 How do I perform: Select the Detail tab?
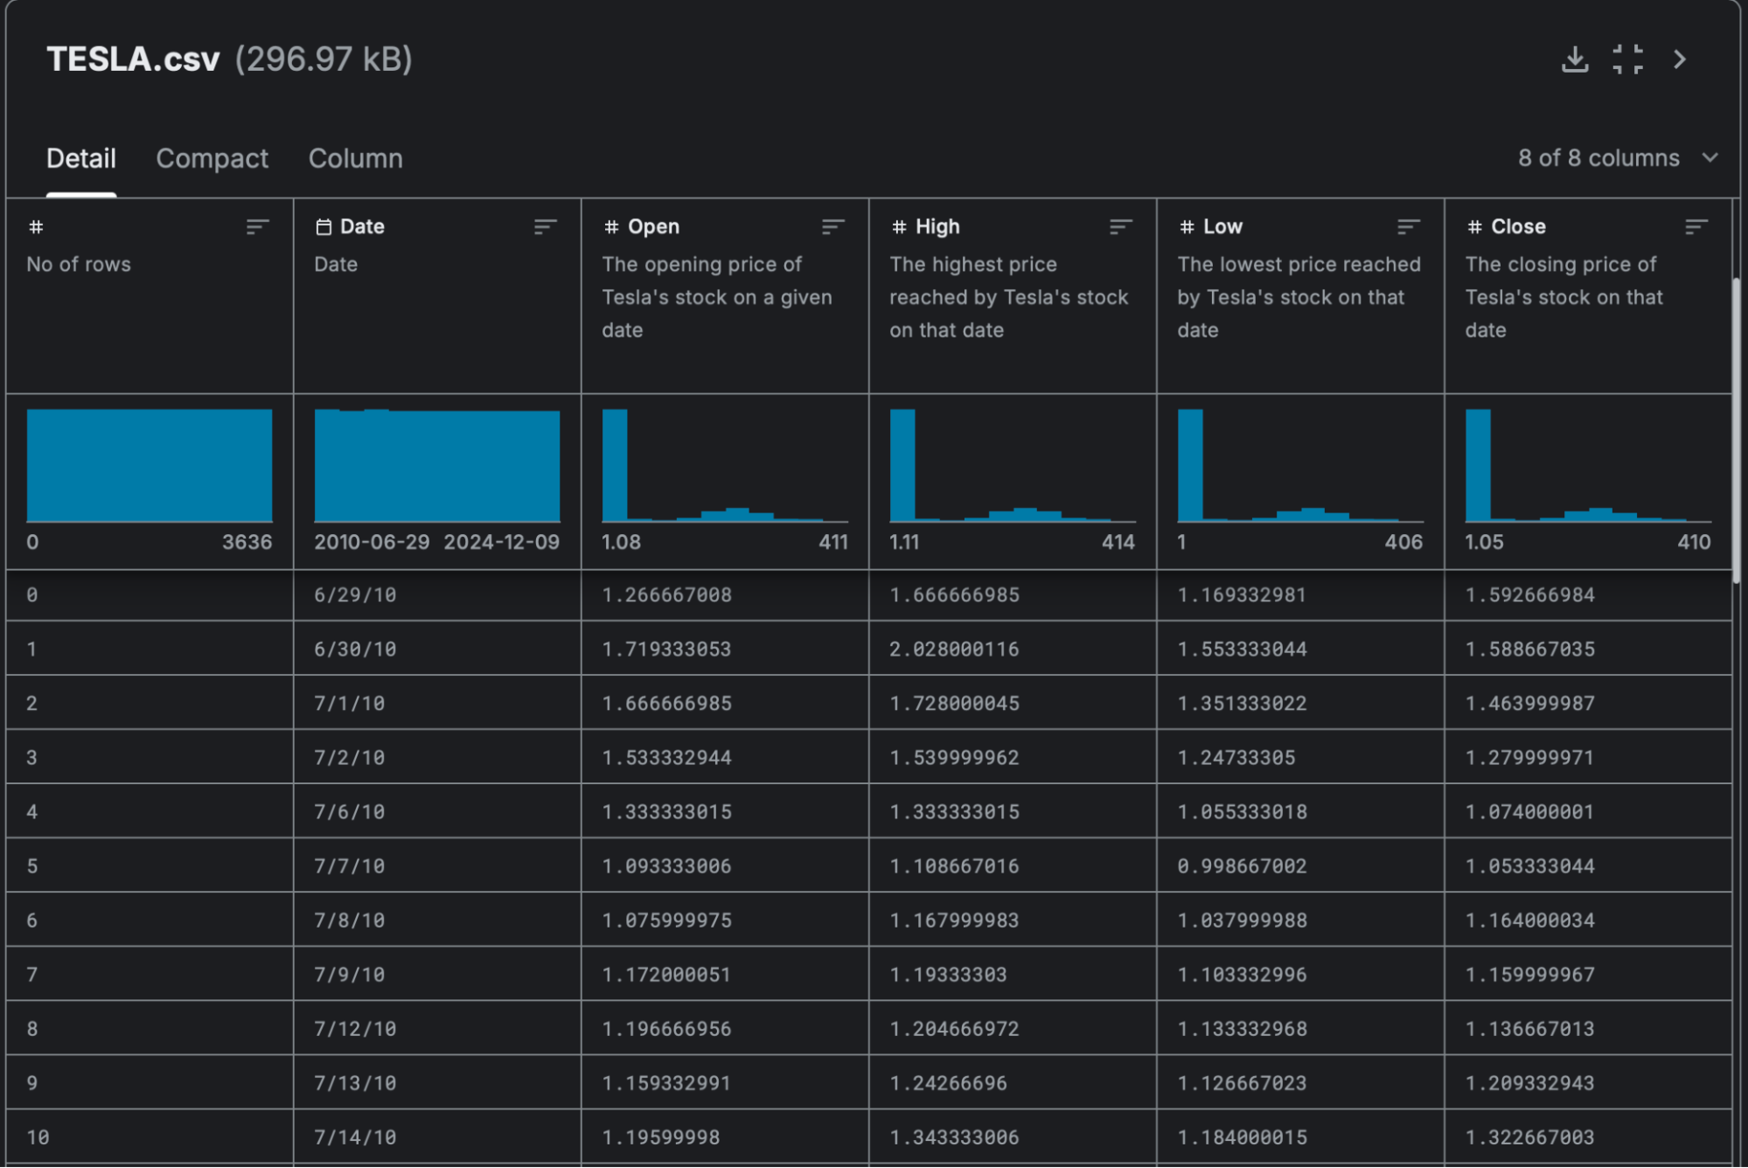(x=80, y=158)
